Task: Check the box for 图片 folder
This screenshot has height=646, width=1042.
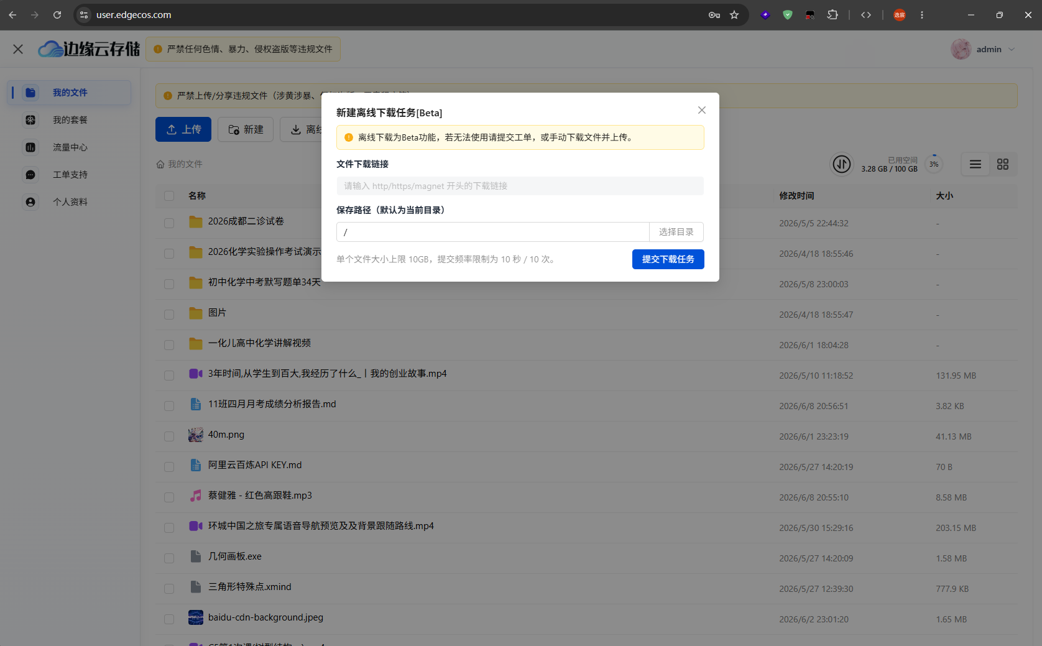Action: (x=169, y=315)
